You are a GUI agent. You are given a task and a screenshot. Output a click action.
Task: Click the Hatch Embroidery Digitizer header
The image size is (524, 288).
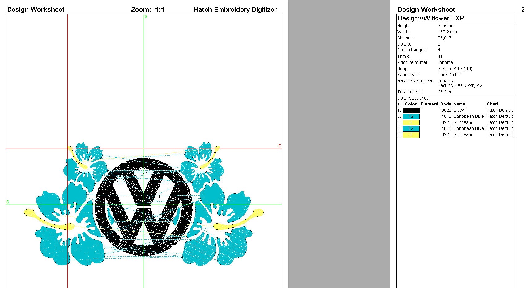[235, 9]
